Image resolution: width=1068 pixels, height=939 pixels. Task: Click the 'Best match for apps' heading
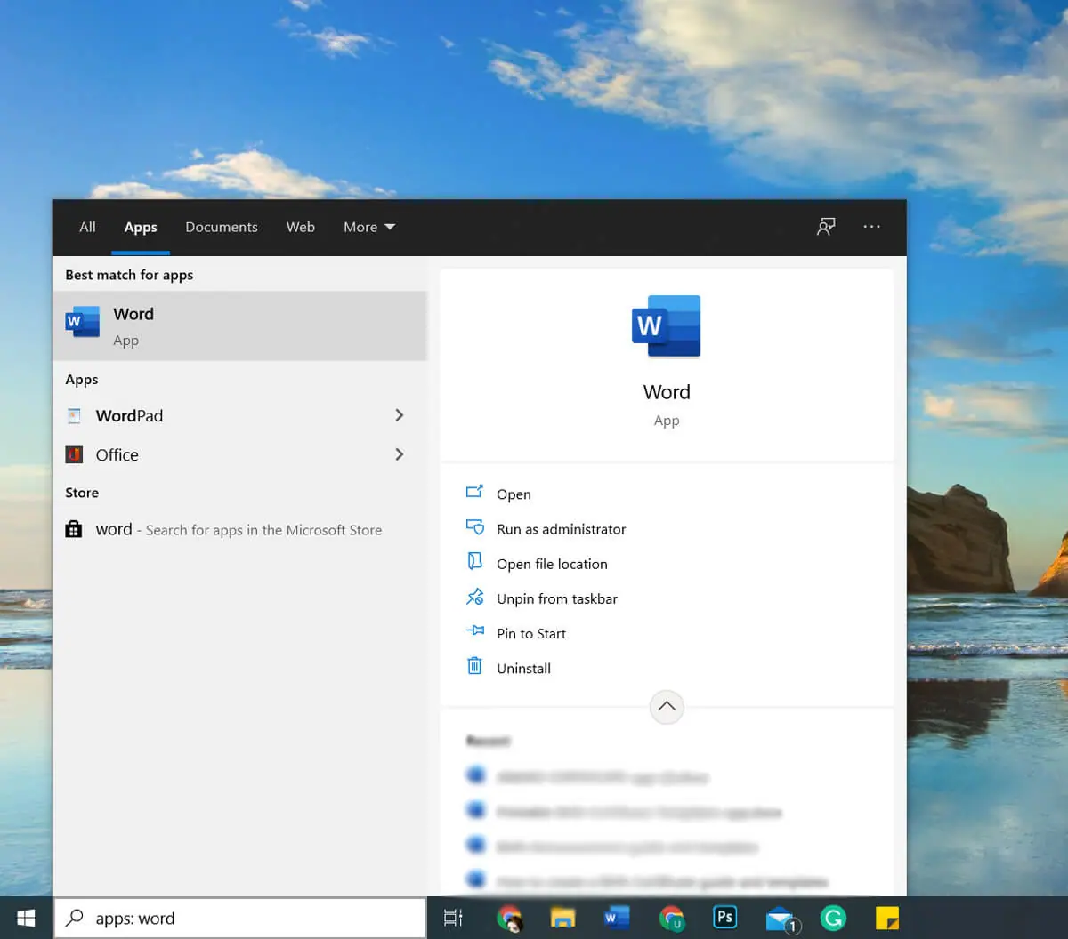(x=129, y=275)
